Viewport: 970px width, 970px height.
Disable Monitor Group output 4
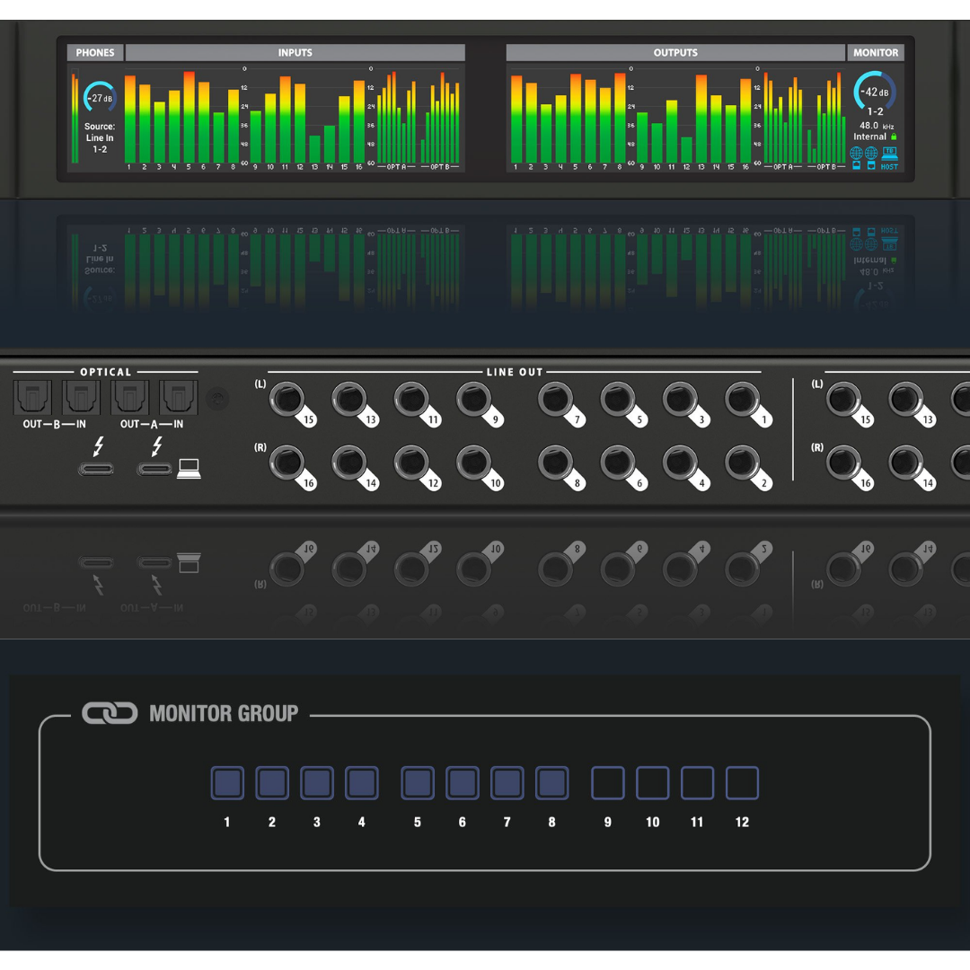click(x=361, y=782)
